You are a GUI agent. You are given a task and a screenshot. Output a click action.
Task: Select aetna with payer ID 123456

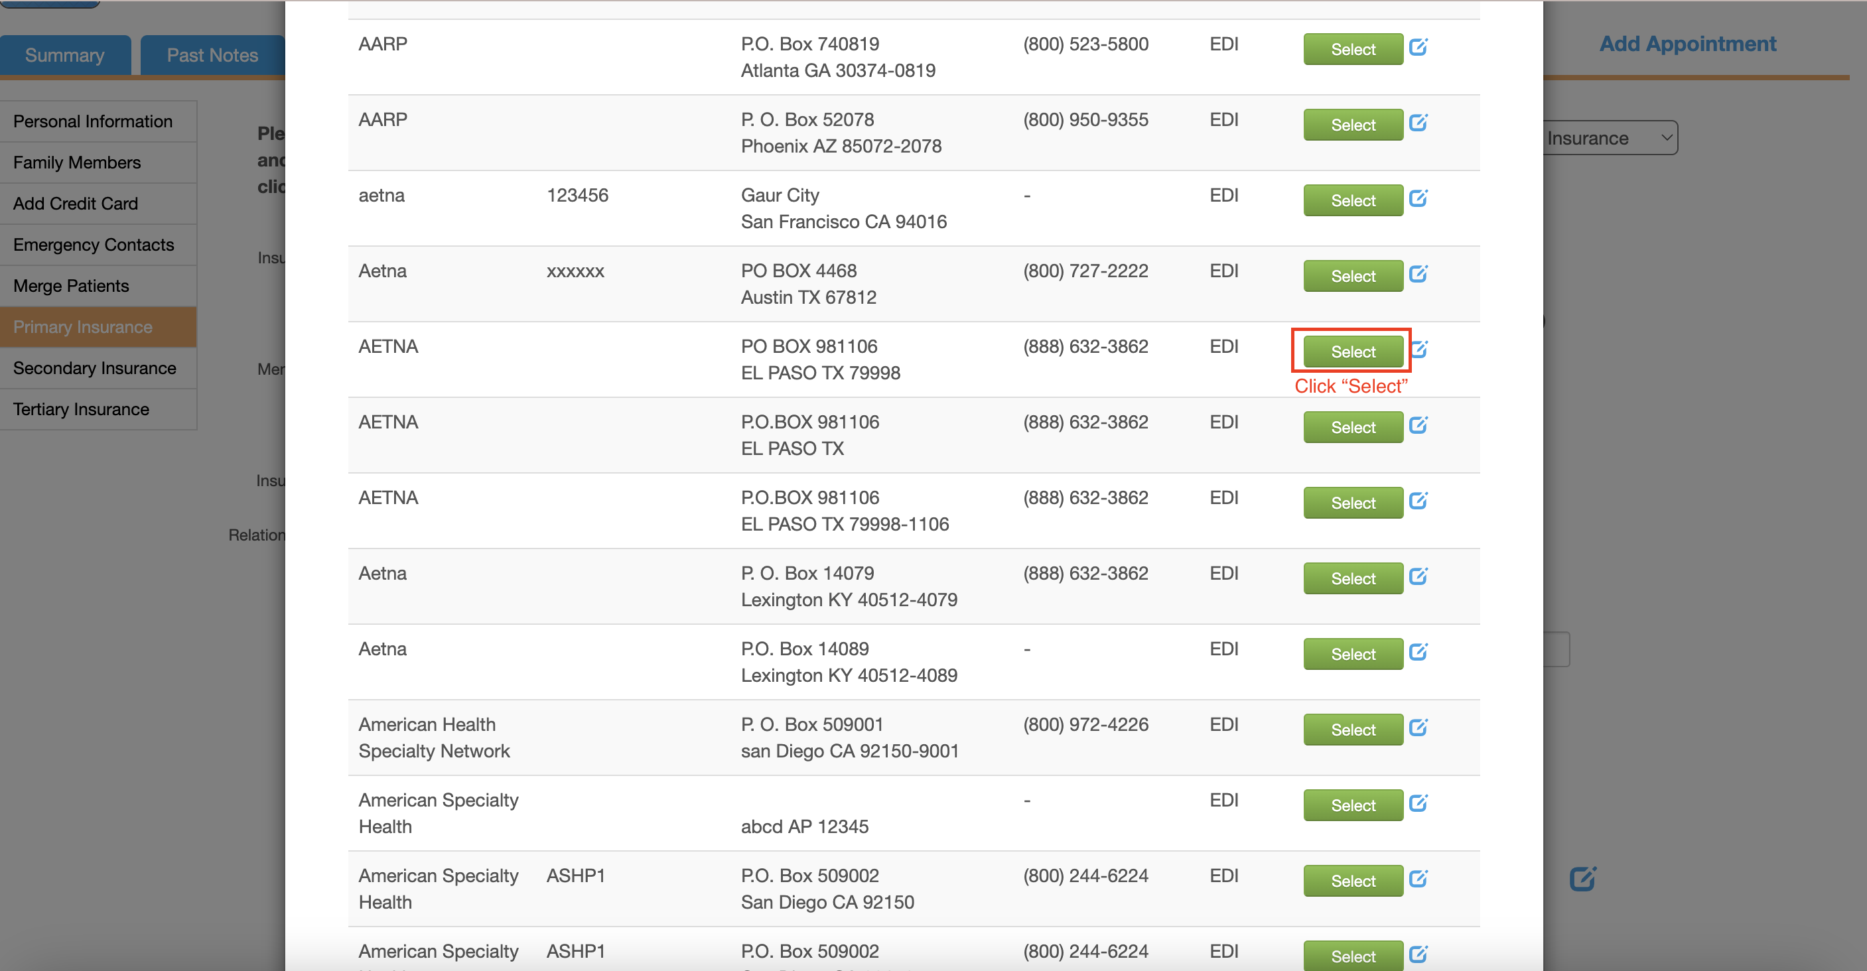click(1352, 201)
